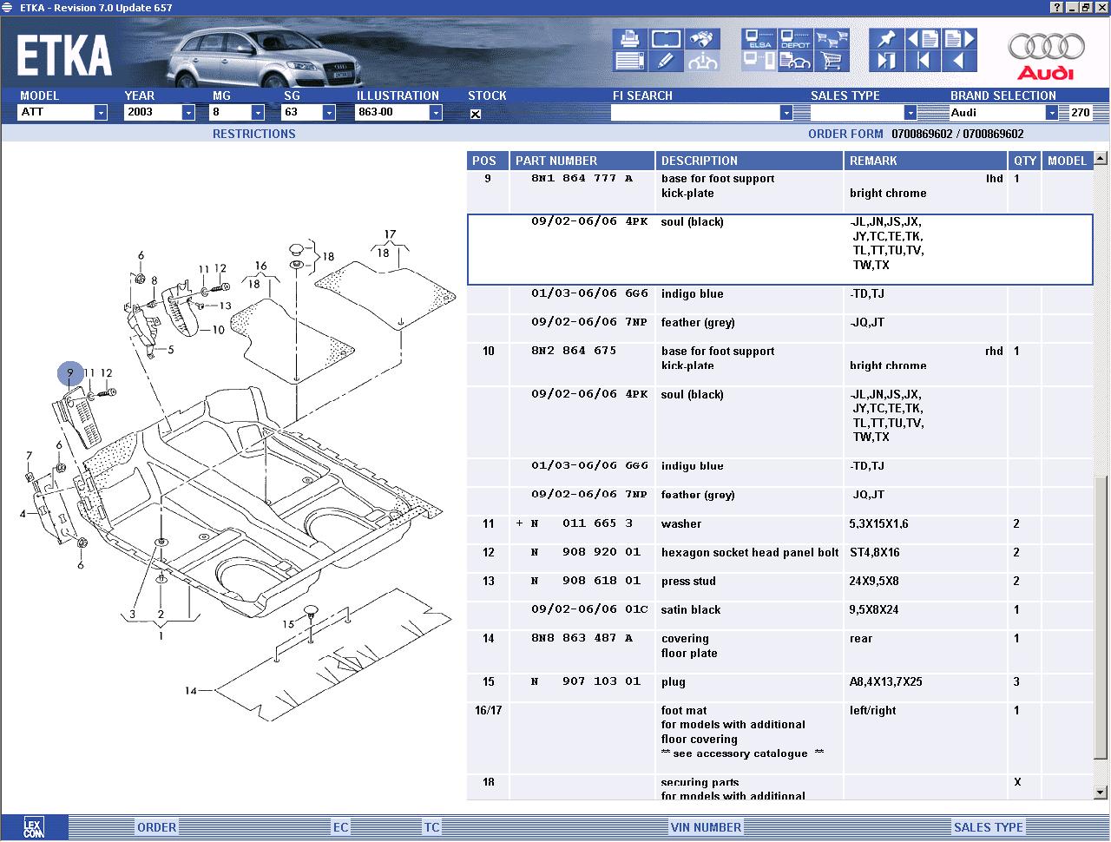This screenshot has height=842, width=1111.
Task: Click inside the FI SEARCH field
Action: [x=695, y=113]
